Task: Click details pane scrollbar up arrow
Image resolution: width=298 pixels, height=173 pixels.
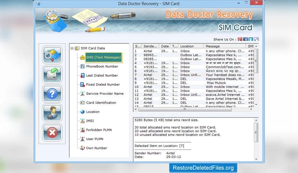Action: (x=256, y=120)
